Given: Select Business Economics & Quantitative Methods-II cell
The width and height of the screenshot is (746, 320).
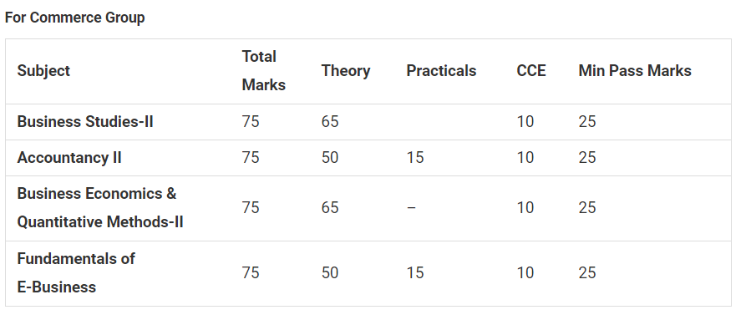Looking at the screenshot, I should (100, 208).
